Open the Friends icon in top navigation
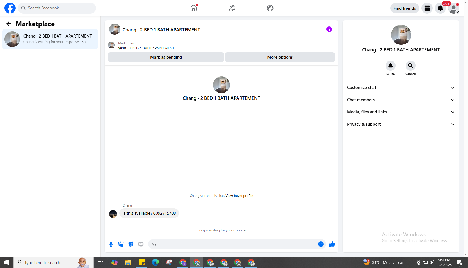Screen dimensions: 468x268 coord(232,8)
